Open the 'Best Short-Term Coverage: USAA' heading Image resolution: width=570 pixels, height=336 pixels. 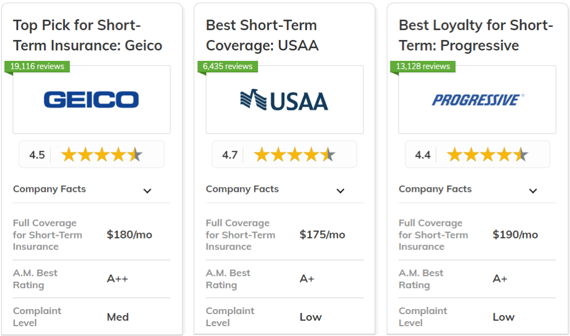262,35
